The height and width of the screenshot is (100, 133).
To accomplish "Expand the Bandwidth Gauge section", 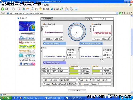I will [55, 63].
